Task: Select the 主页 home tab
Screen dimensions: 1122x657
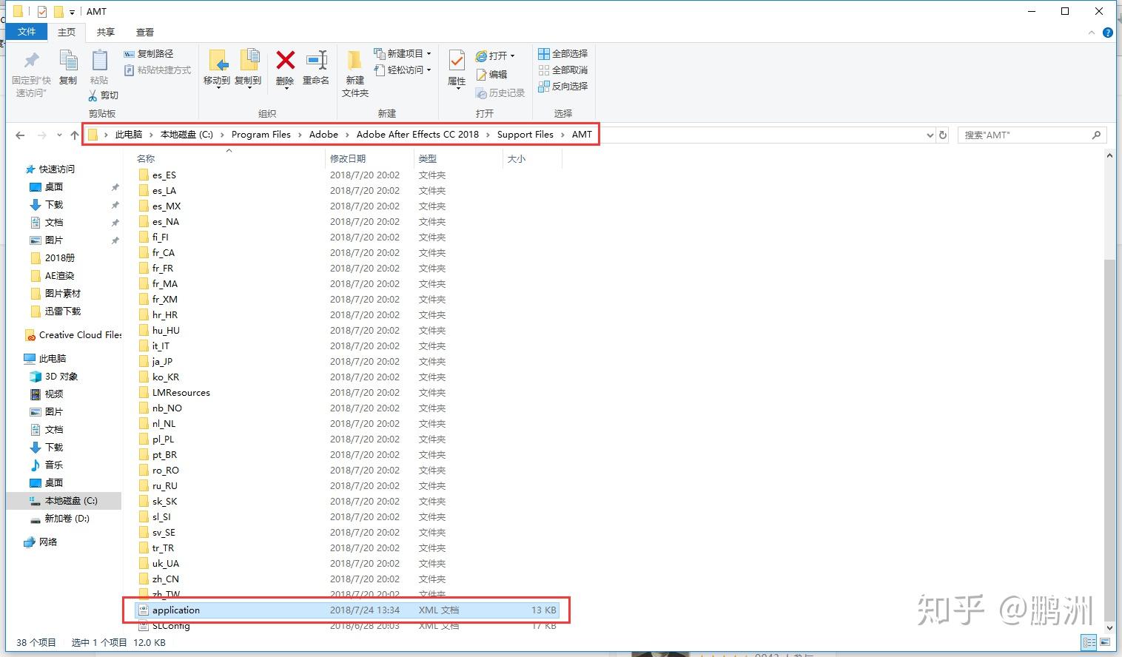Action: [x=67, y=32]
